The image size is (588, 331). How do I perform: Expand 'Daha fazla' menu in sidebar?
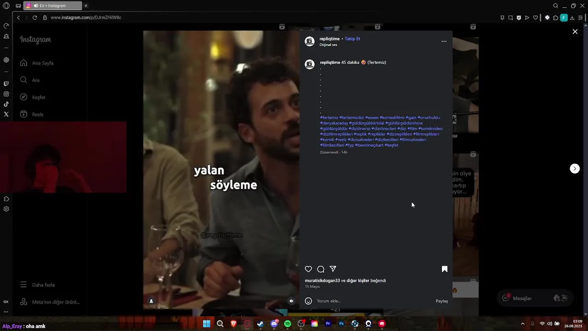click(x=38, y=285)
